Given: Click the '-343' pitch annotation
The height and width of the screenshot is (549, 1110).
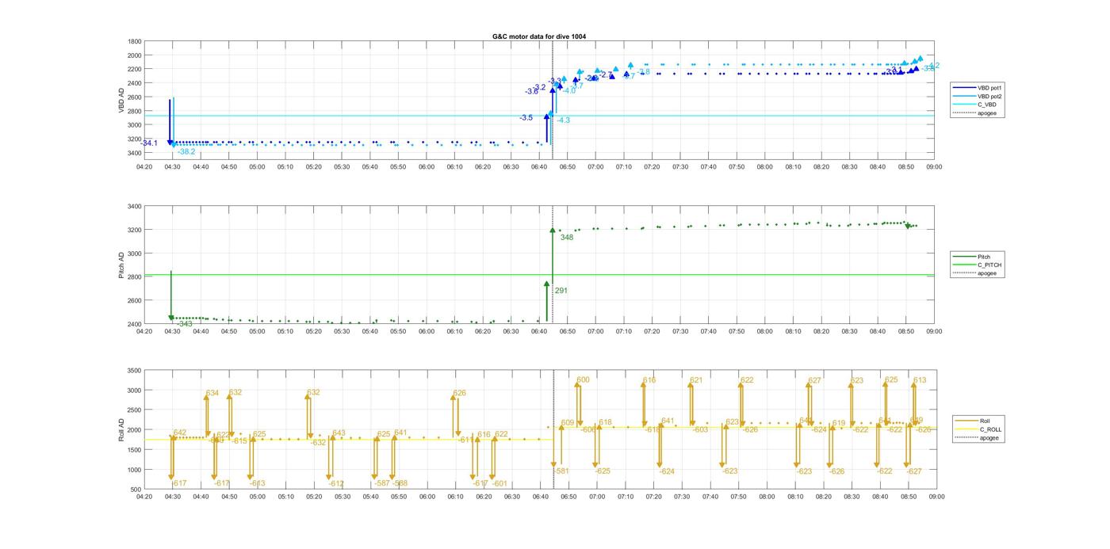Looking at the screenshot, I should (185, 324).
